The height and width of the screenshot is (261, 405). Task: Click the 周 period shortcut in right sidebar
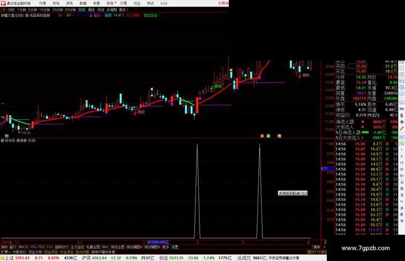tap(402, 189)
